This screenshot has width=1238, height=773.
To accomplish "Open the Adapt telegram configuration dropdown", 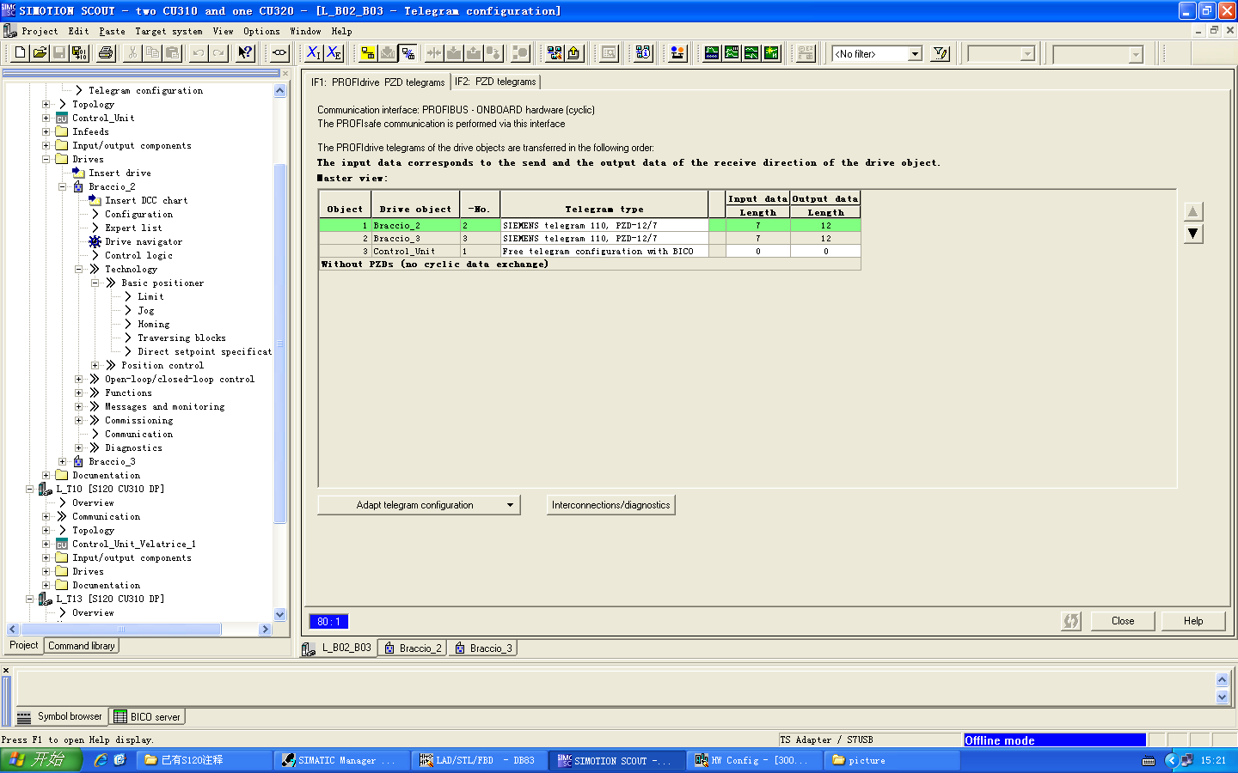I will pos(510,505).
